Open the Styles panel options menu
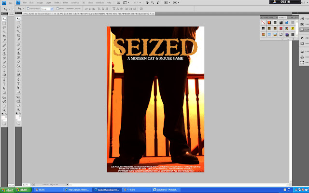The height and width of the screenshot is (193, 309). pos(296,18)
